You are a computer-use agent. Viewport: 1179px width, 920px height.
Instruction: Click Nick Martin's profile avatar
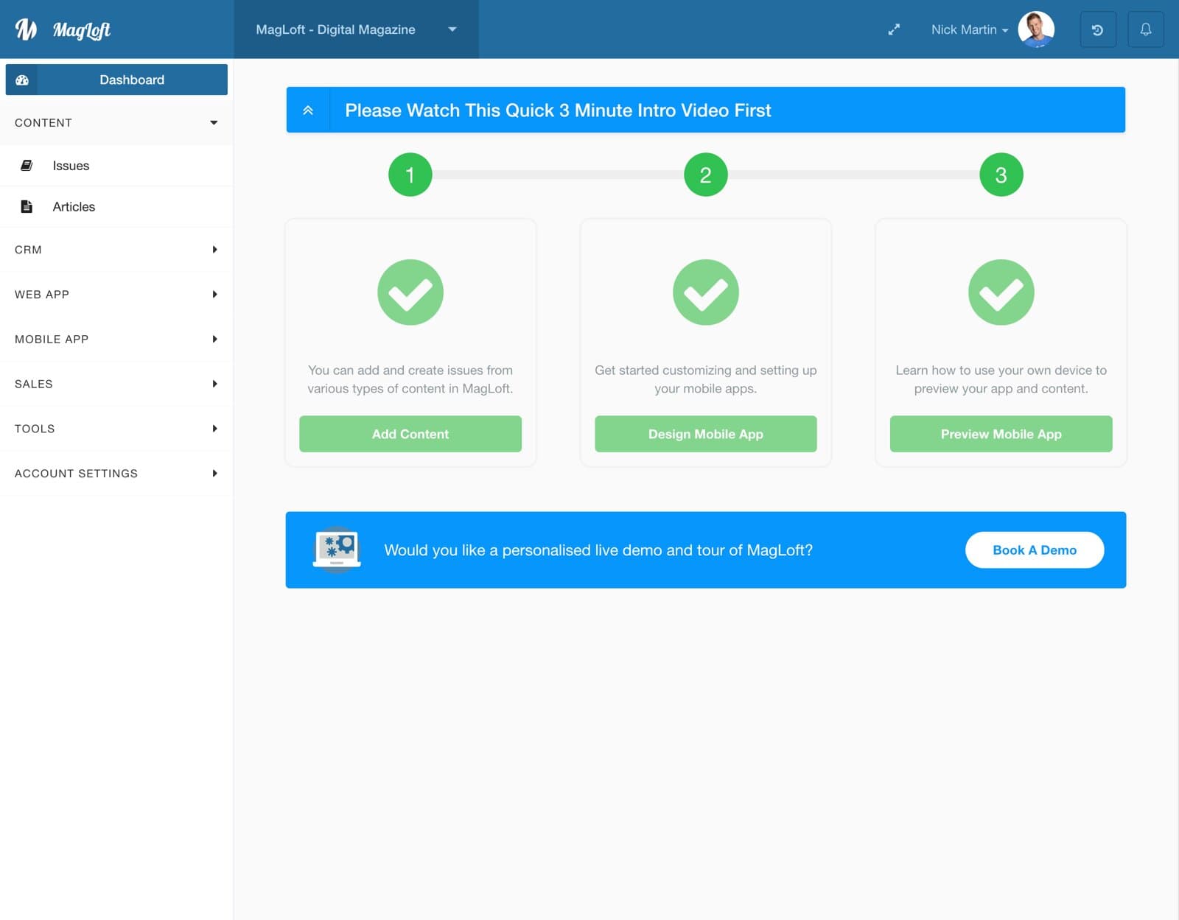pos(1036,29)
